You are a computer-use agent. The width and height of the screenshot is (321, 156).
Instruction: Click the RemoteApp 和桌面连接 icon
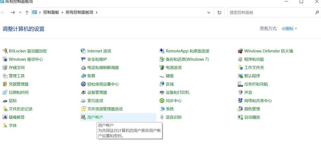[162, 51]
